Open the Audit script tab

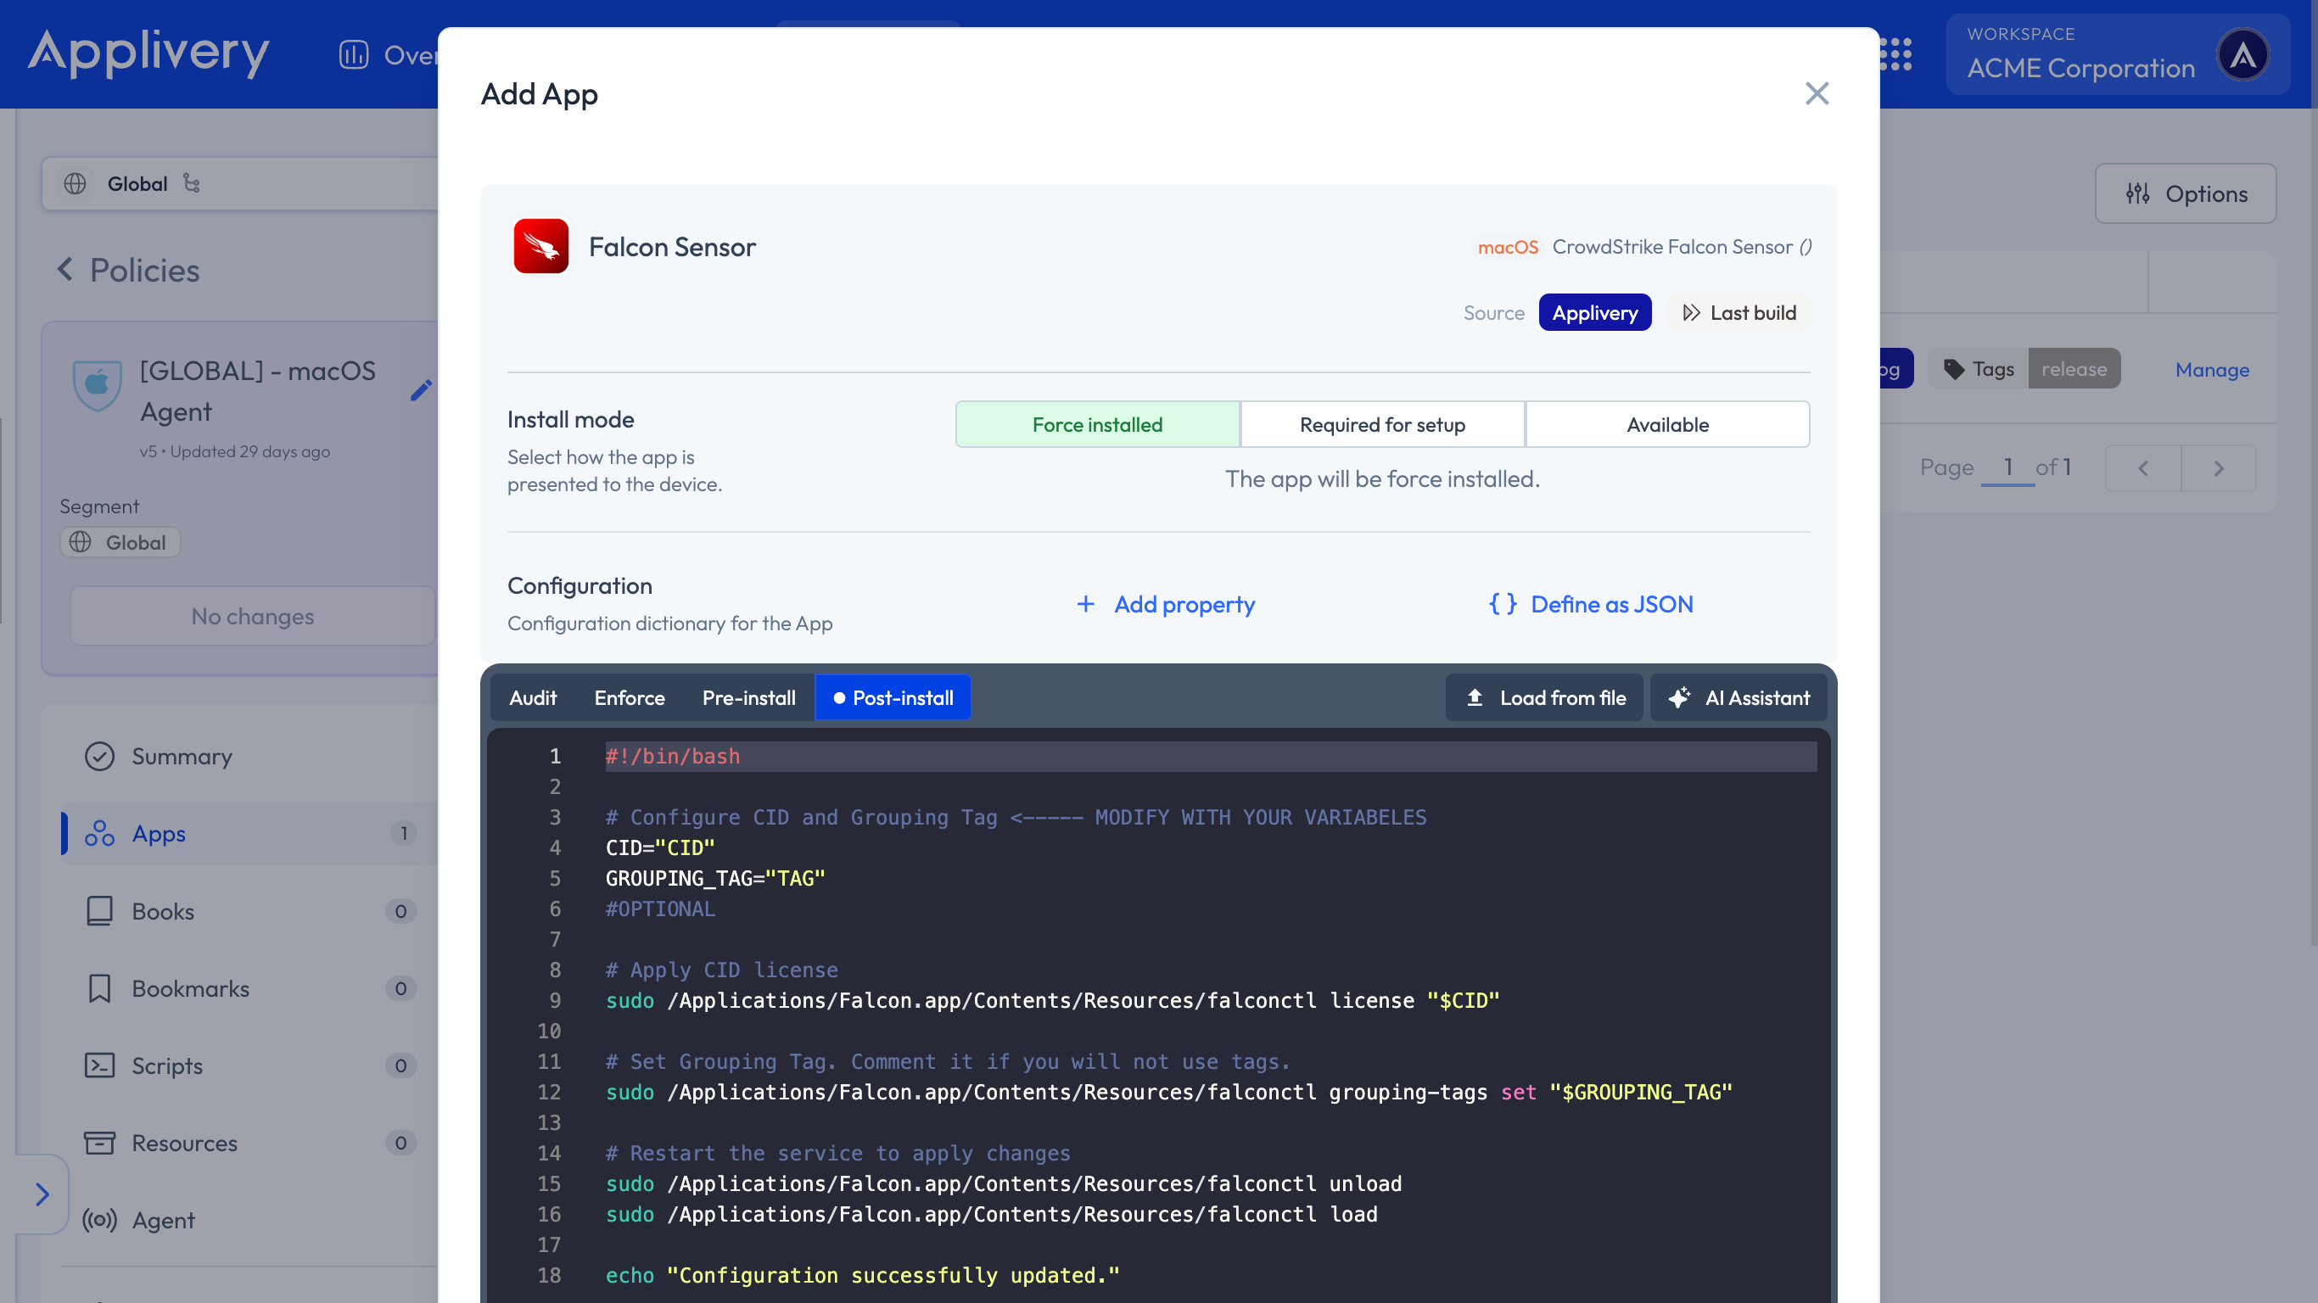(533, 697)
